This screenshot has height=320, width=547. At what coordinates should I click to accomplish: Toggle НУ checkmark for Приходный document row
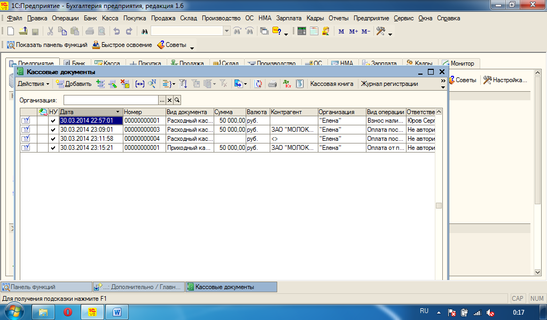coord(52,148)
